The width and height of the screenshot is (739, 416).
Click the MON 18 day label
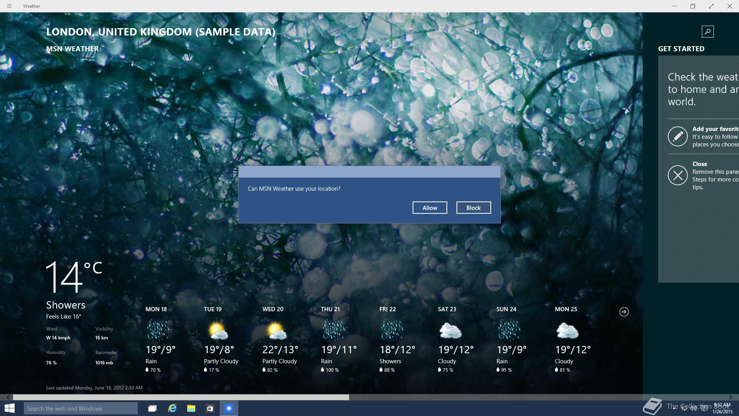156,309
